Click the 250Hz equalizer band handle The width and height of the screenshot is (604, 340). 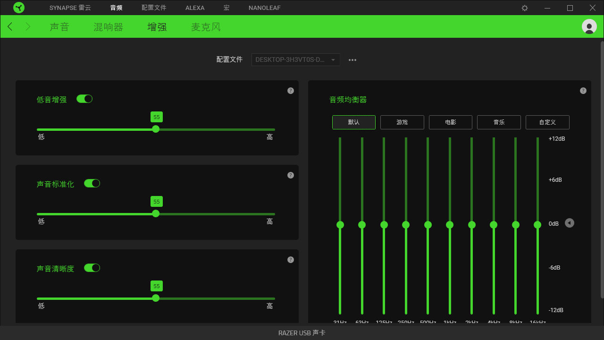point(406,225)
